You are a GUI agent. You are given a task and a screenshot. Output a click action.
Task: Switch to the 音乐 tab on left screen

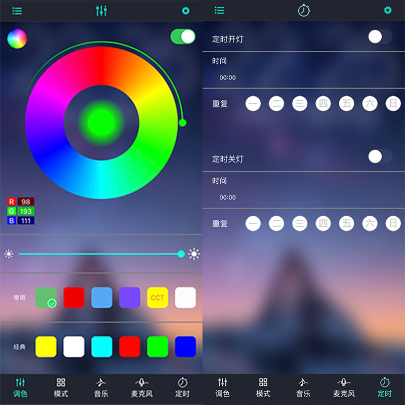[x=101, y=388]
